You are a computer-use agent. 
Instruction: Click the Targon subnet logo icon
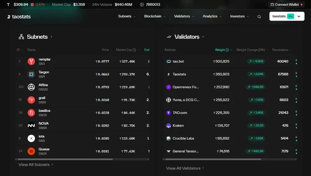click(x=31, y=74)
